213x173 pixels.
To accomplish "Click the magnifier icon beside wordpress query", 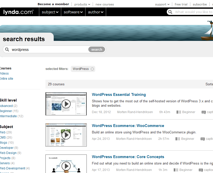I will pyautogui.click(x=7, y=50).
